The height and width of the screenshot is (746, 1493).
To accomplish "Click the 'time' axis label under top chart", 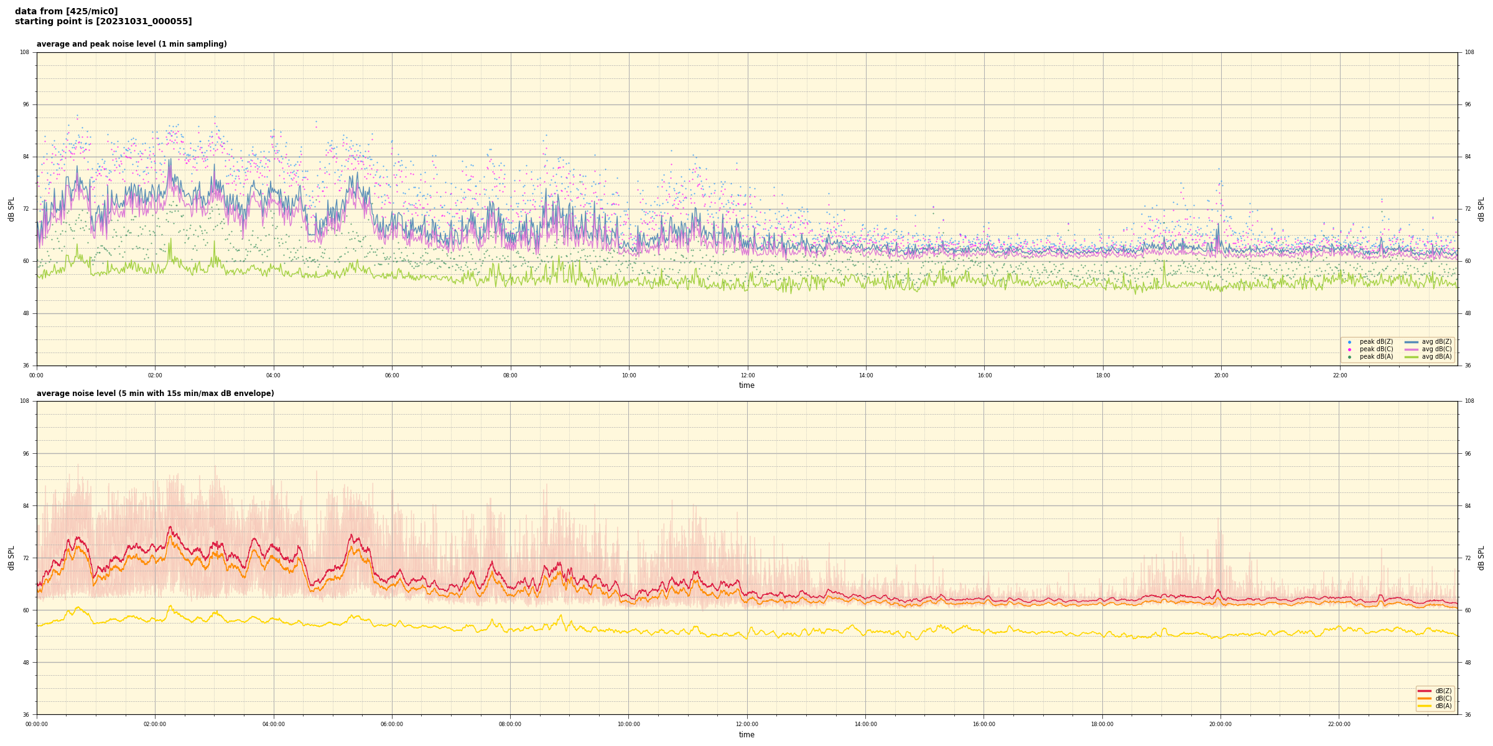I will (746, 385).
